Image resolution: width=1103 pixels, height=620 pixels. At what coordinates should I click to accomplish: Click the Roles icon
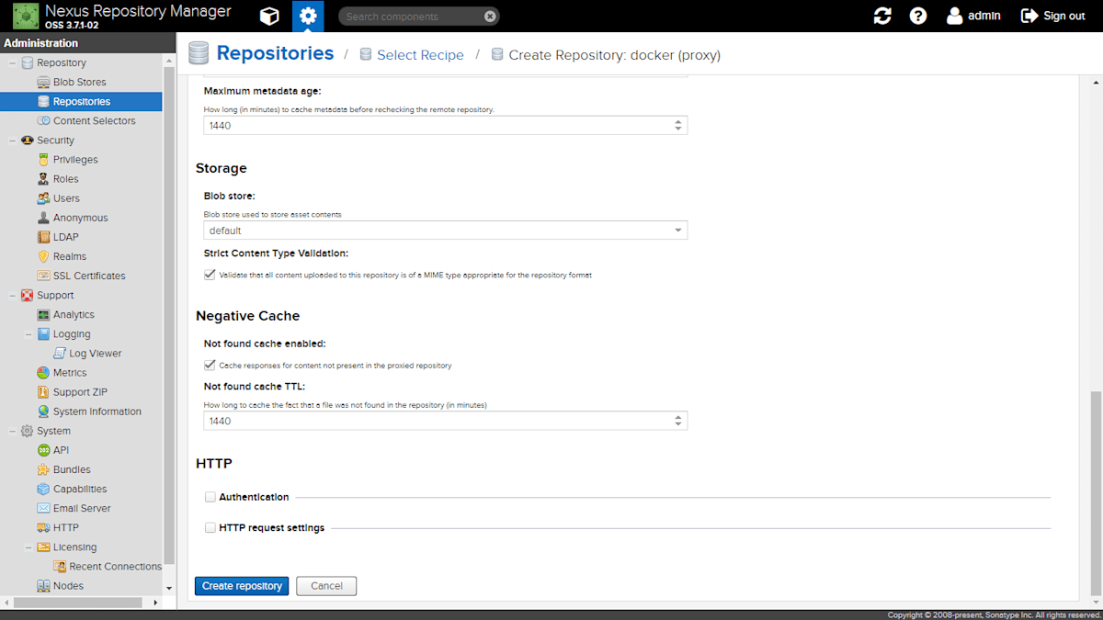pyautogui.click(x=43, y=179)
